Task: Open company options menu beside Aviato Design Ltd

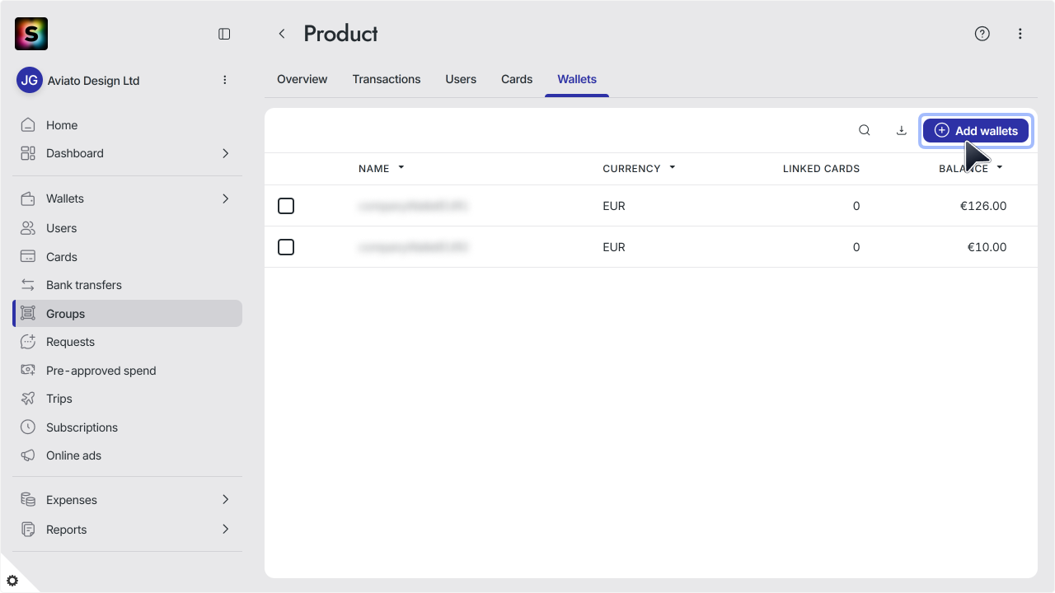Action: click(225, 80)
